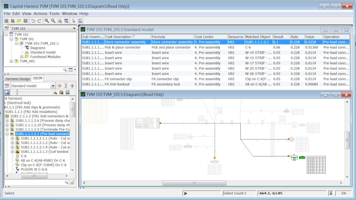The height and width of the screenshot is (200, 356).
Task: Select the arrow pointer tool
Action: pyautogui.click(x=74, y=21)
